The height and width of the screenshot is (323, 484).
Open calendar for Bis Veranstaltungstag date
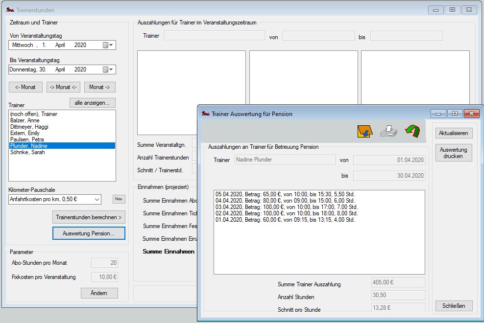click(108, 69)
